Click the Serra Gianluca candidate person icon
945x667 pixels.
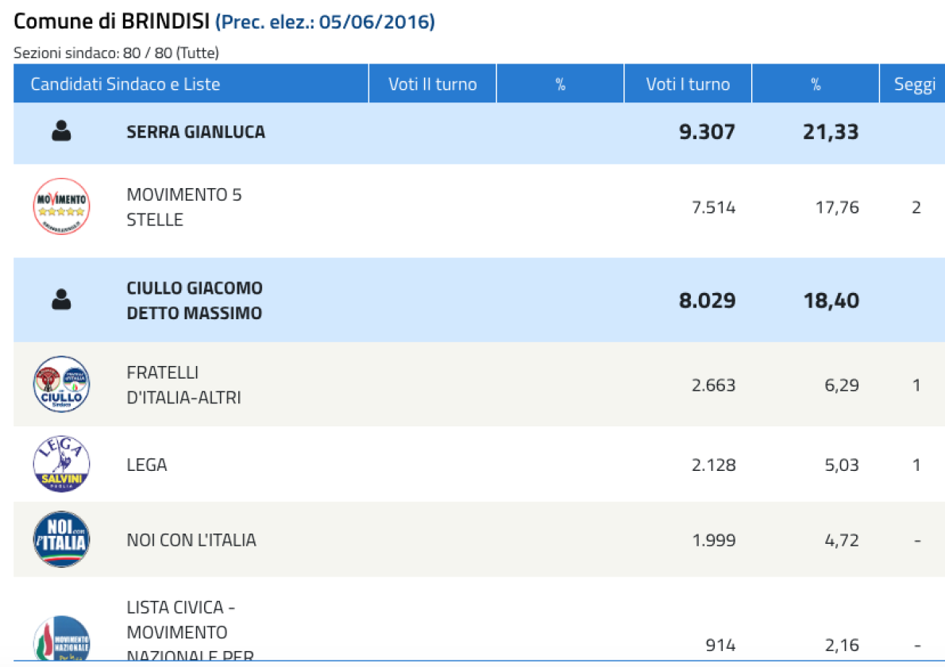[x=61, y=131]
